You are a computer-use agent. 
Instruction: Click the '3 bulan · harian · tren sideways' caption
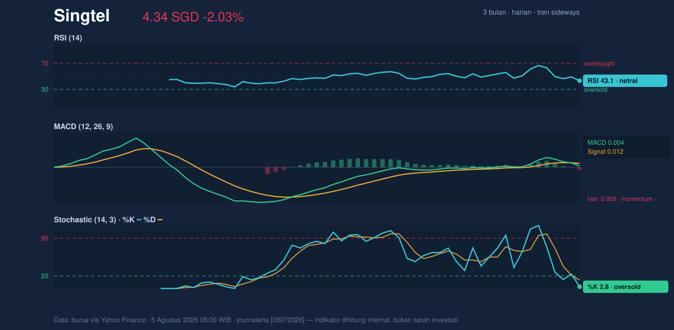[x=531, y=12]
